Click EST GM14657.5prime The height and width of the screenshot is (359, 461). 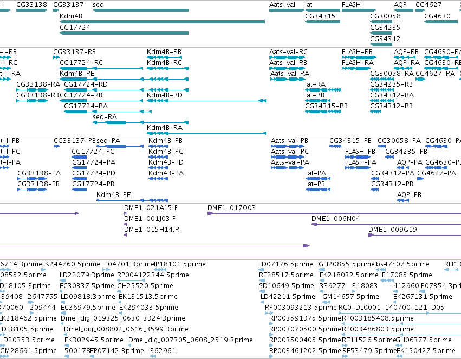(350, 297)
